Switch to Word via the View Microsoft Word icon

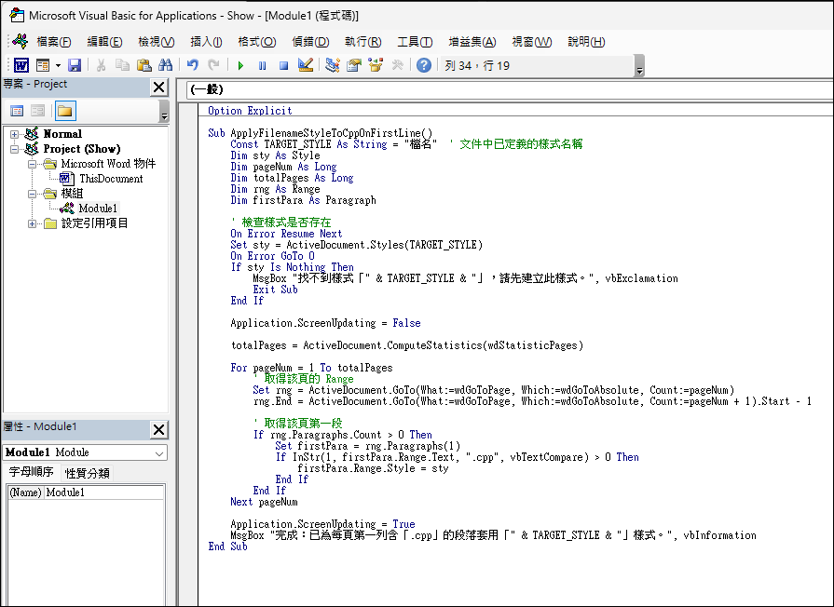(21, 65)
